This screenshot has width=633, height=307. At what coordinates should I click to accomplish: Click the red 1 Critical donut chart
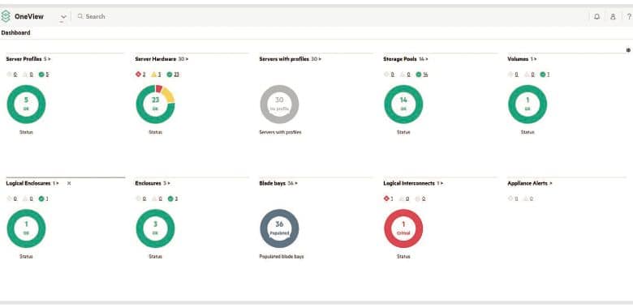[x=403, y=228]
